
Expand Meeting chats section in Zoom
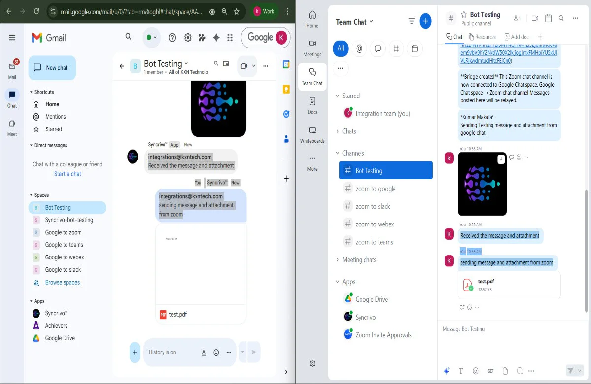338,260
